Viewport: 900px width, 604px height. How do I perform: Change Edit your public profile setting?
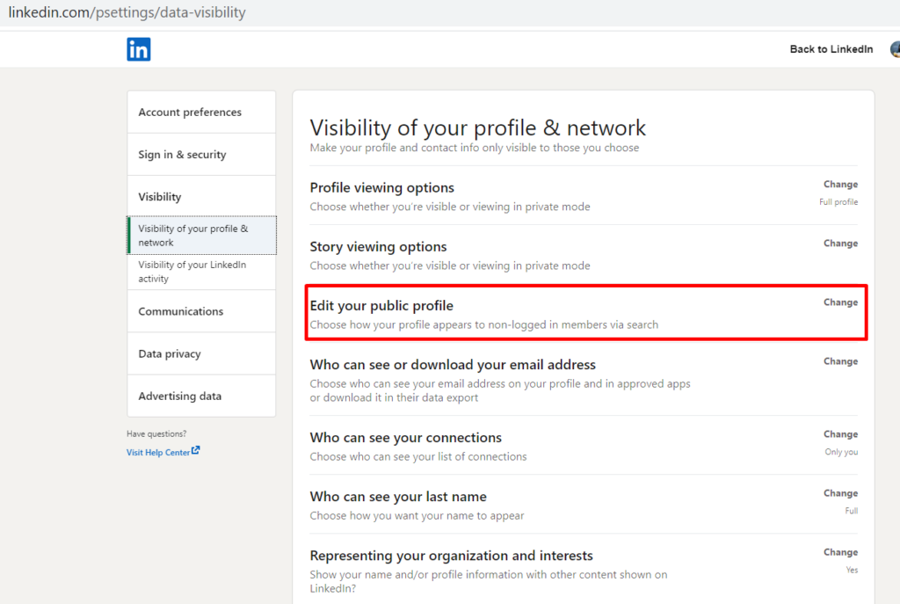[x=840, y=302]
